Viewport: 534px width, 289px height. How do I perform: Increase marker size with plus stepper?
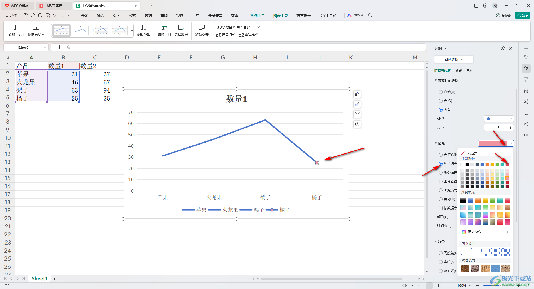coord(511,128)
